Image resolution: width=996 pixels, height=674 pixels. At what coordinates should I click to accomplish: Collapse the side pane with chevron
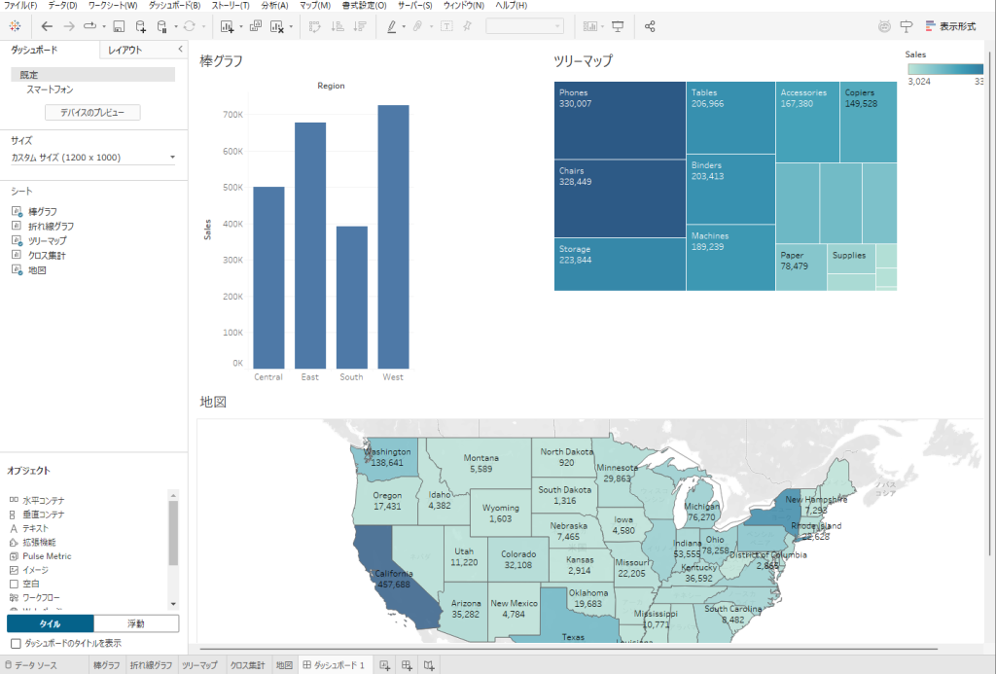(x=181, y=49)
